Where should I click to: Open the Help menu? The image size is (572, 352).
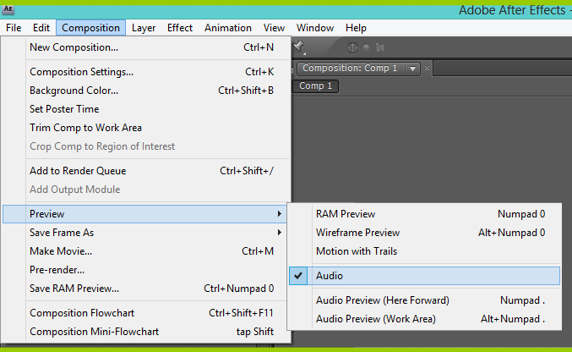(356, 28)
